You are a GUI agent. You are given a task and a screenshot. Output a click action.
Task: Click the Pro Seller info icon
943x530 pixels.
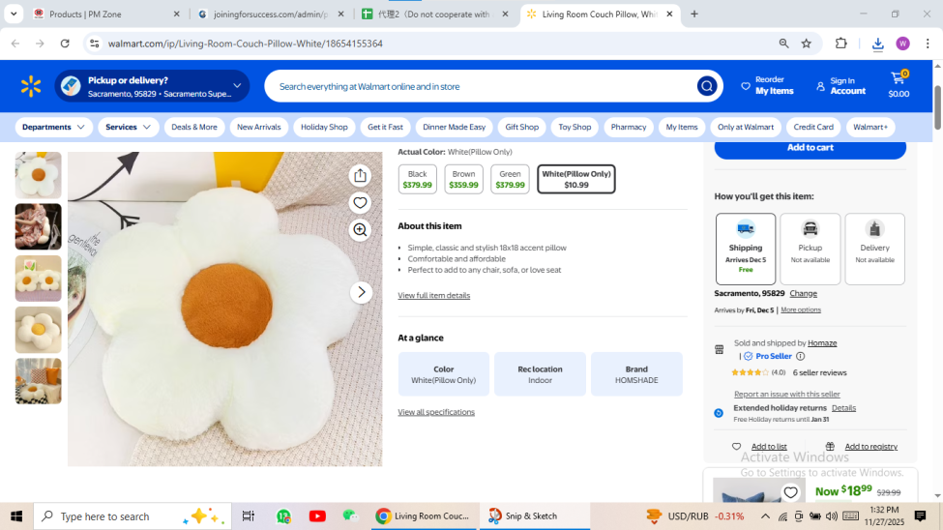[800, 356]
